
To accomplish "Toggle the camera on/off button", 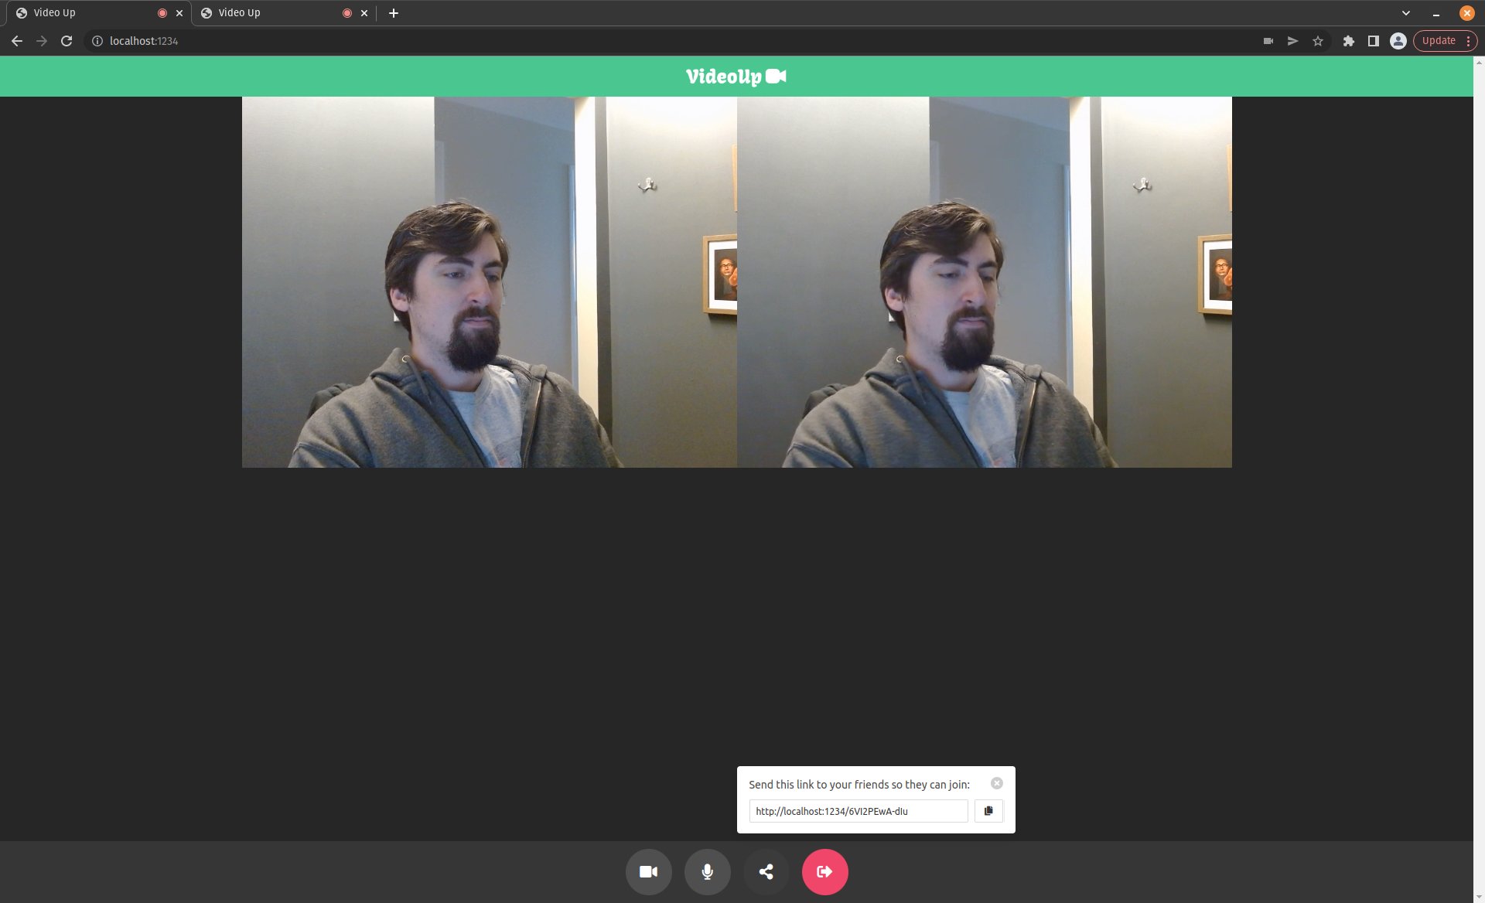I will pyautogui.click(x=648, y=871).
